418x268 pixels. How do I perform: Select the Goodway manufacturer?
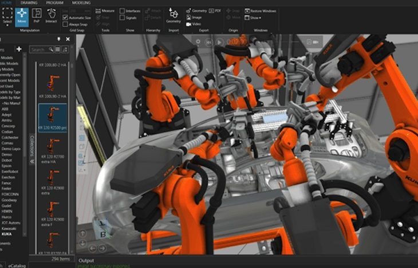9,200
